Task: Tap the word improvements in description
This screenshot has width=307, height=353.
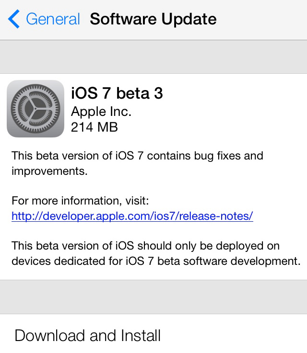Action: [x=49, y=171]
